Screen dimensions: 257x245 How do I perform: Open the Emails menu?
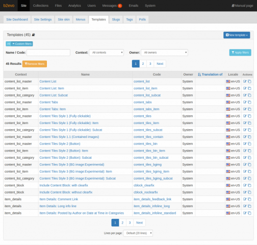pos(134,6)
